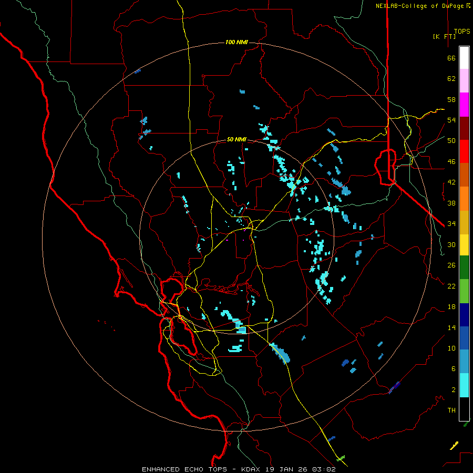Click the legend value "38"
Viewport: 473px width, 473px height.
(451, 203)
